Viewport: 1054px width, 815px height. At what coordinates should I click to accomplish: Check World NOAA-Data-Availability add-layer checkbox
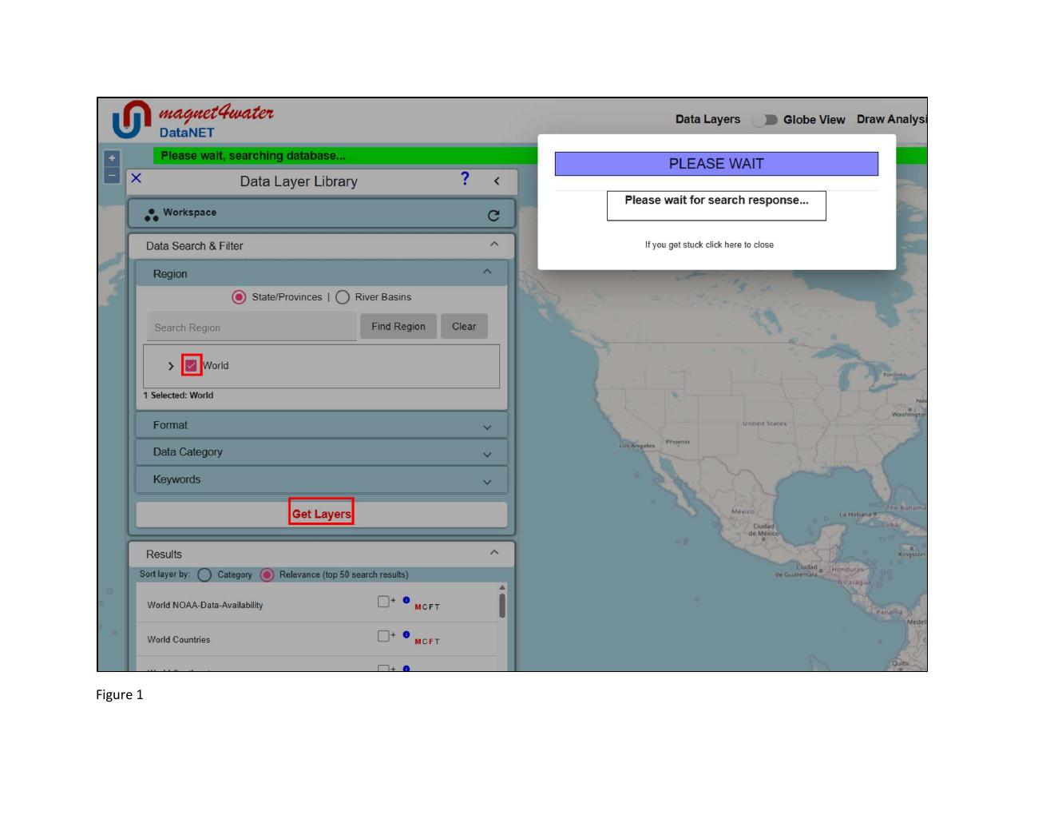click(x=383, y=601)
